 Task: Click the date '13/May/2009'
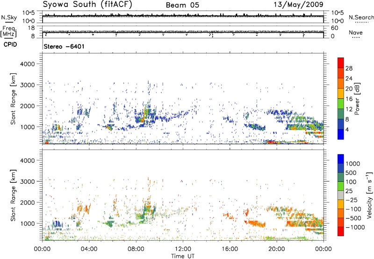pos(299,4)
